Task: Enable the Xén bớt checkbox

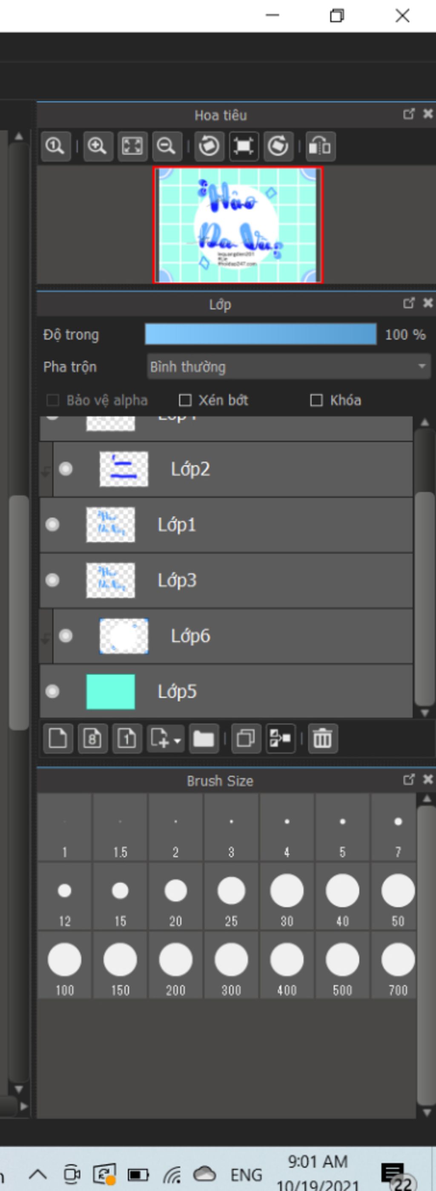Action: [x=185, y=400]
